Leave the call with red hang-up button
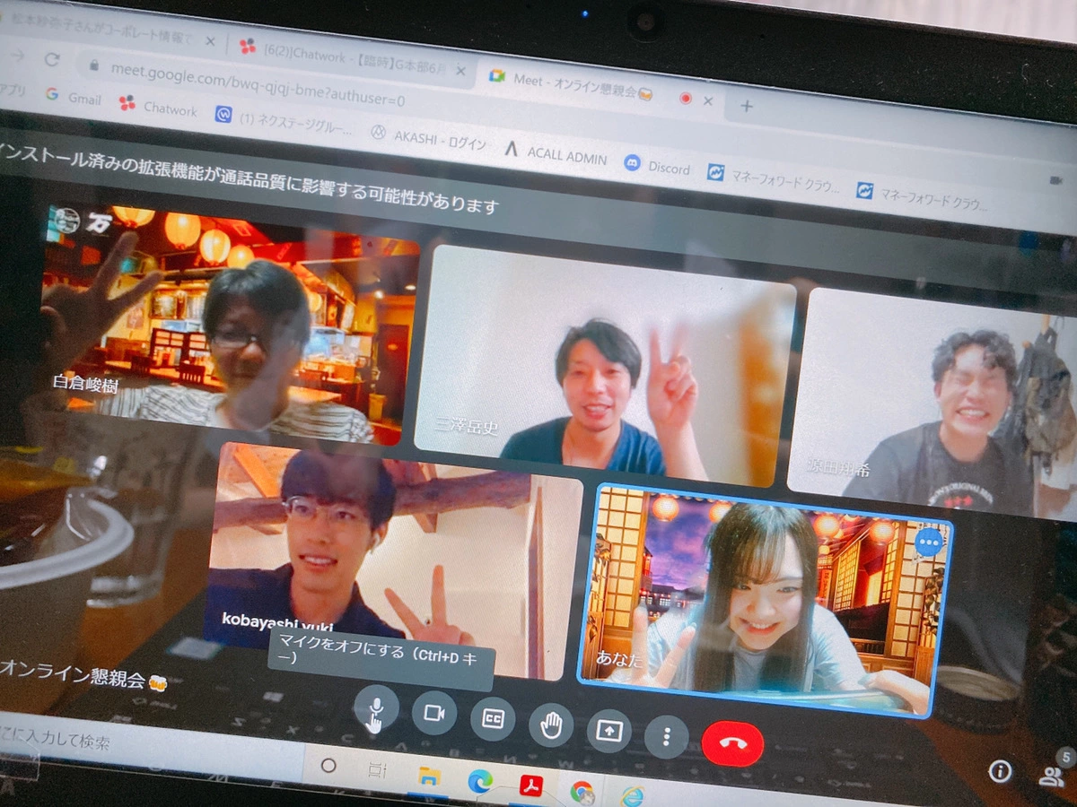Image resolution: width=1077 pixels, height=807 pixels. tap(733, 743)
